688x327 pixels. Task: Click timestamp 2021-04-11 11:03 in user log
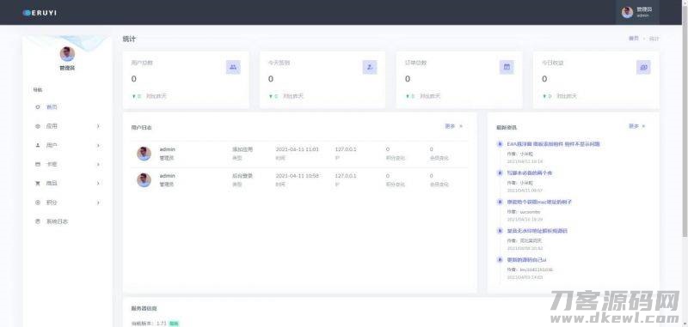(297, 149)
